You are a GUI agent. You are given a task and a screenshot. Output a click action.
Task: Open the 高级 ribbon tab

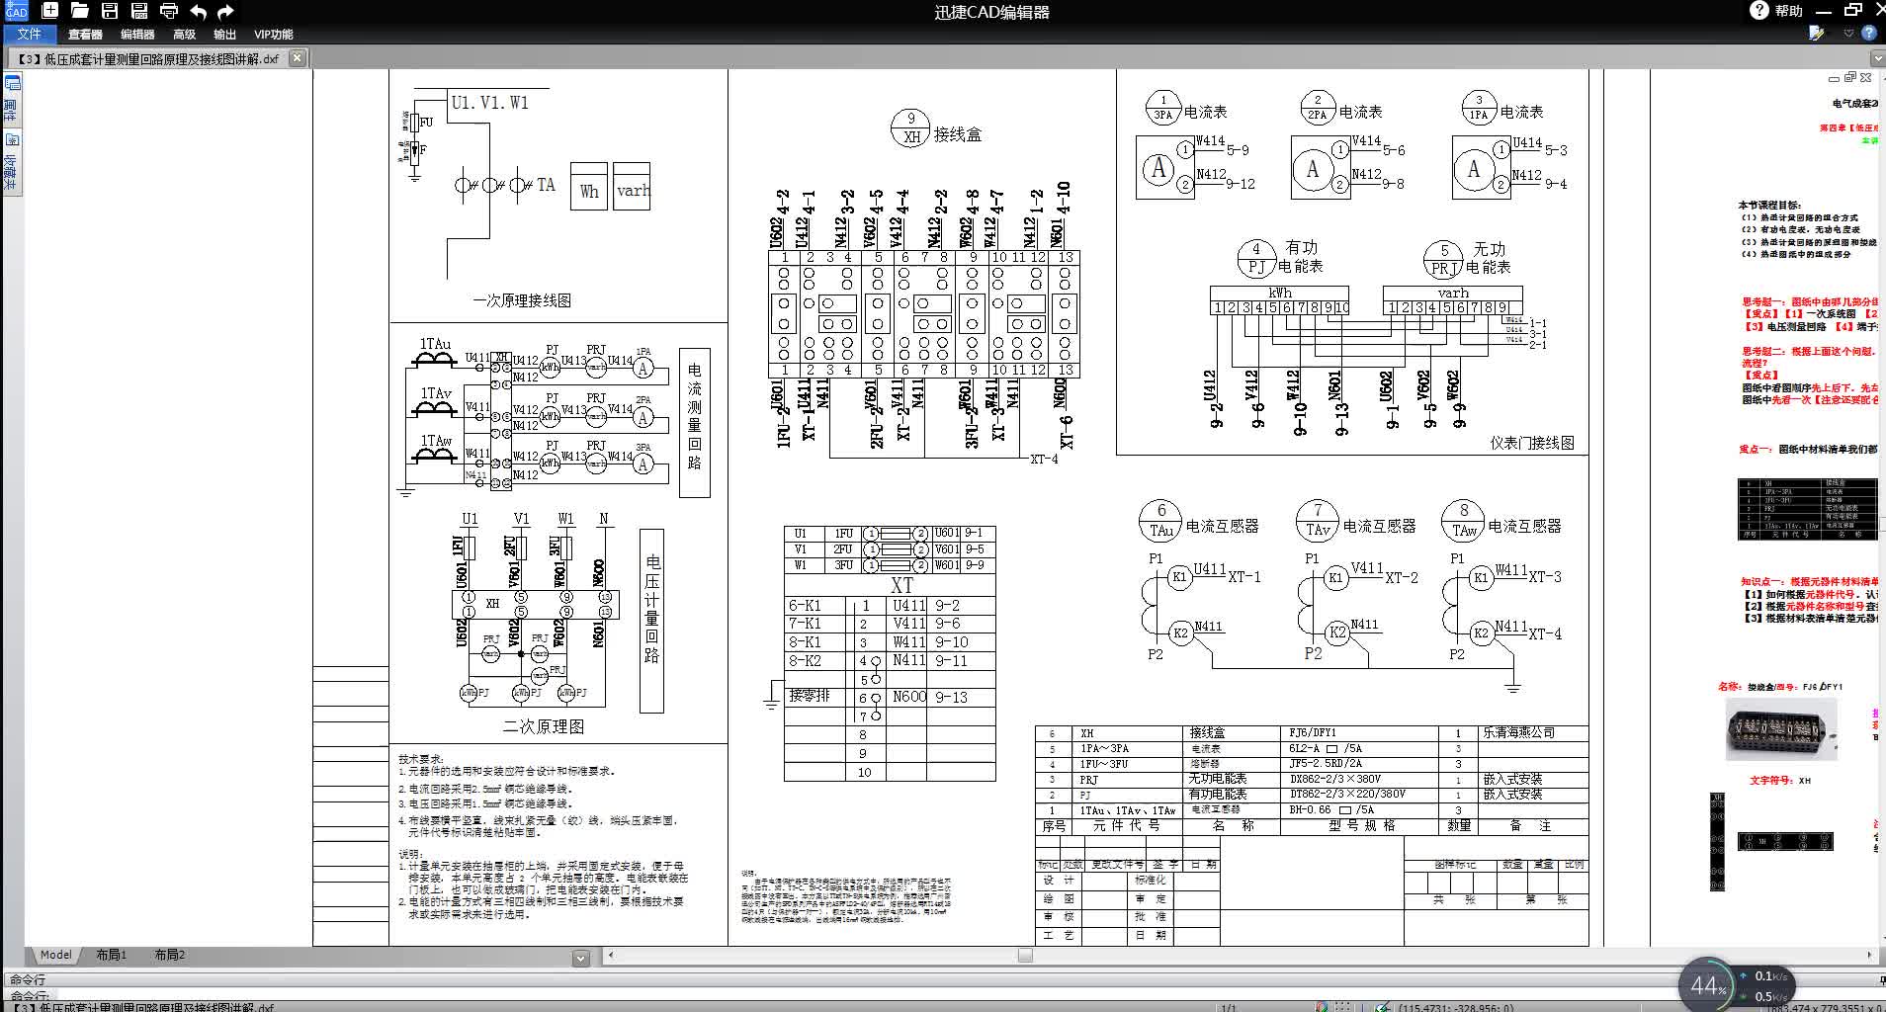[184, 35]
